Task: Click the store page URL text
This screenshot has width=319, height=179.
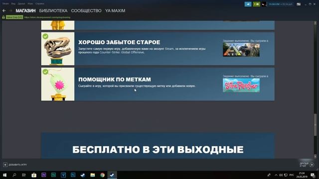Action: (x=47, y=17)
